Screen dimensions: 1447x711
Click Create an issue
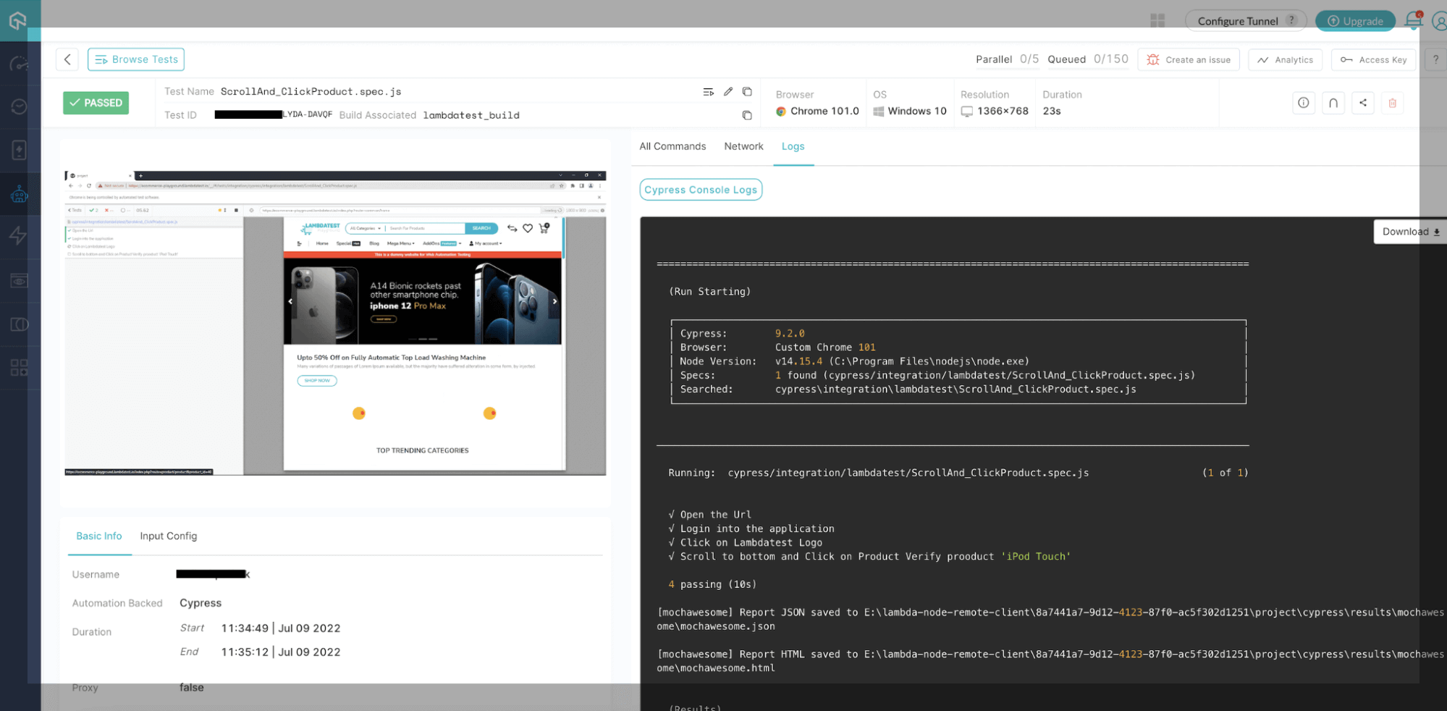point(1188,59)
